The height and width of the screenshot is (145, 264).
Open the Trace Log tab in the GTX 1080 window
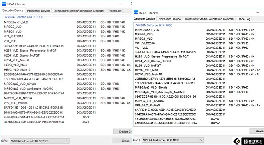pos(244,19)
